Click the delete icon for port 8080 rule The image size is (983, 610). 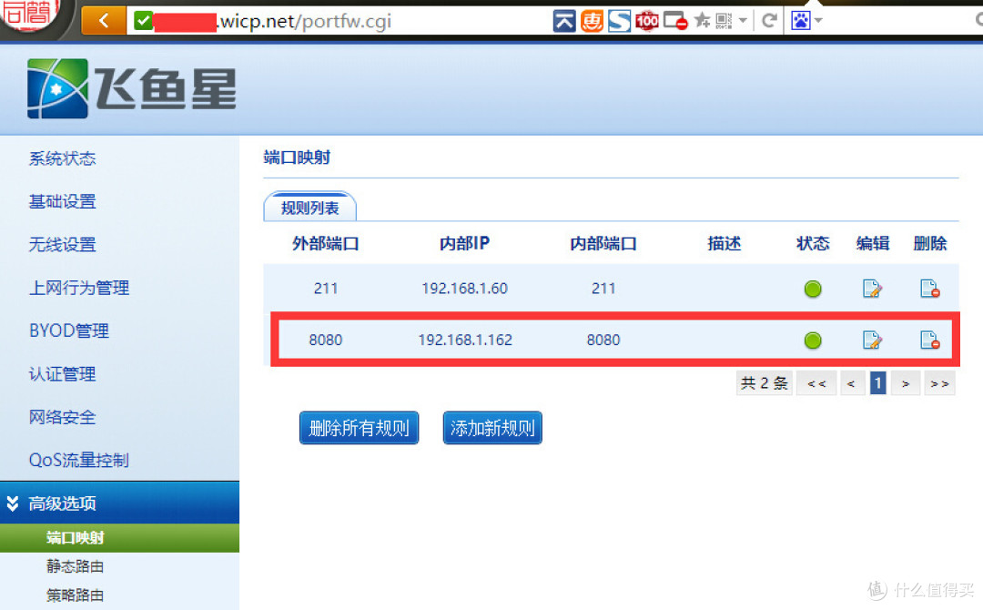click(929, 340)
